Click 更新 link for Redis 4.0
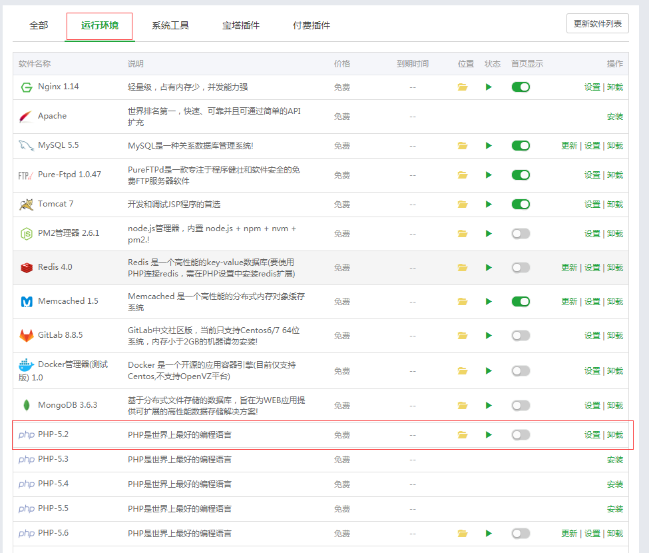 569,268
